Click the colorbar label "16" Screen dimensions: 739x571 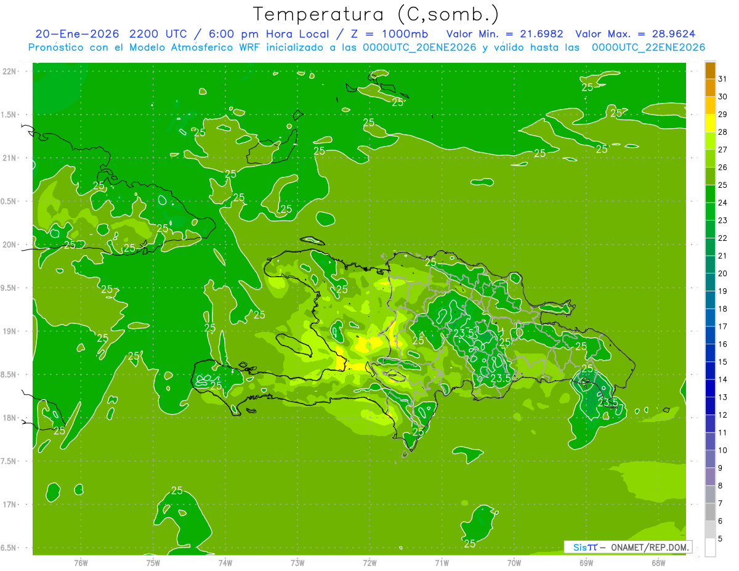[723, 344]
